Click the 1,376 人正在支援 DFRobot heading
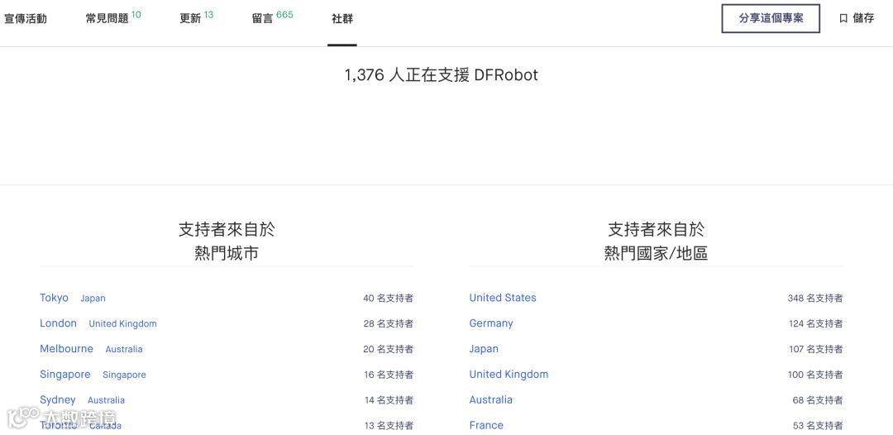This screenshot has height=435, width=893. point(442,75)
